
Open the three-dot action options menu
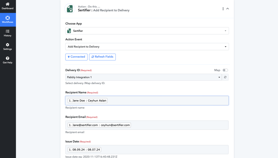tap(223, 9)
